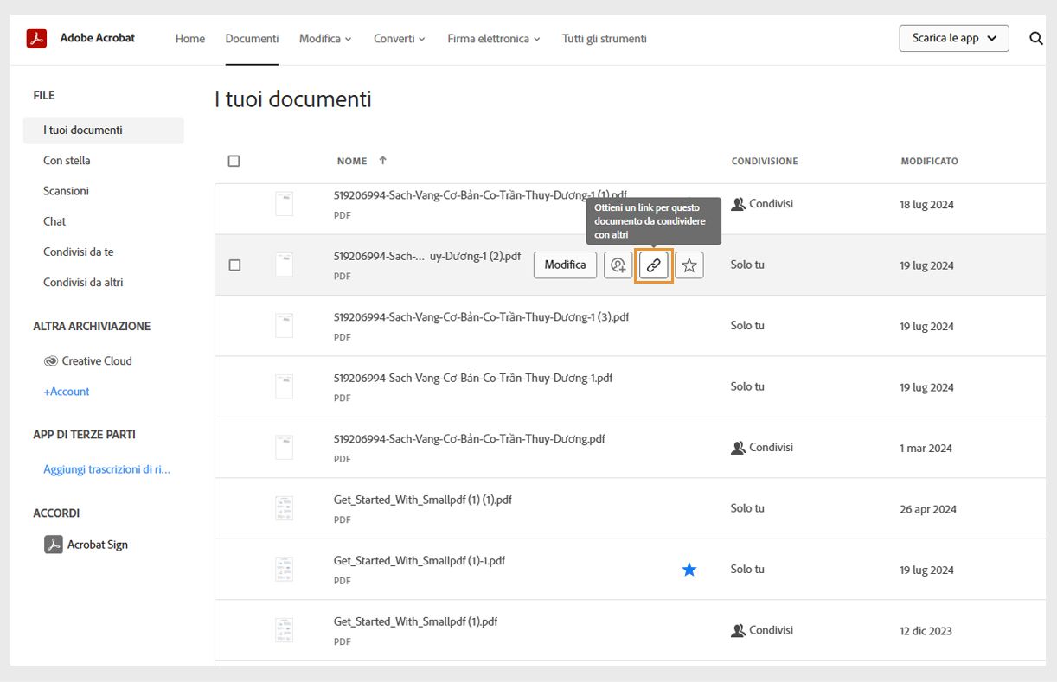Screen dimensions: 1057x682
Task: Open Tutti gli strumenti menu item
Action: point(604,39)
